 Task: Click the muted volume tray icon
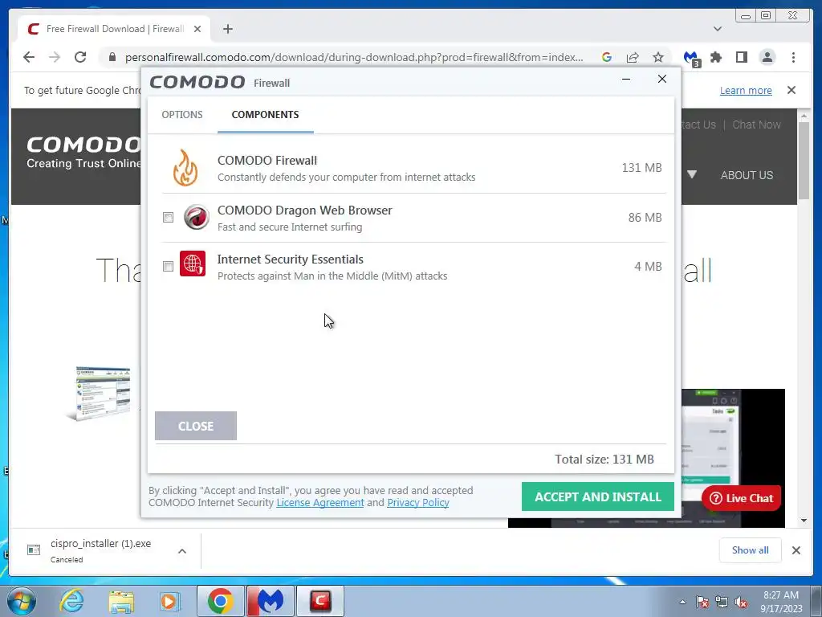741,602
